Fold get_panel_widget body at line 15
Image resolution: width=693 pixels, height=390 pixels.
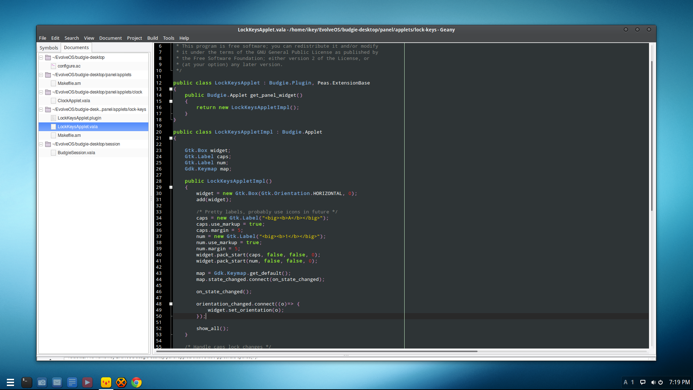click(171, 101)
